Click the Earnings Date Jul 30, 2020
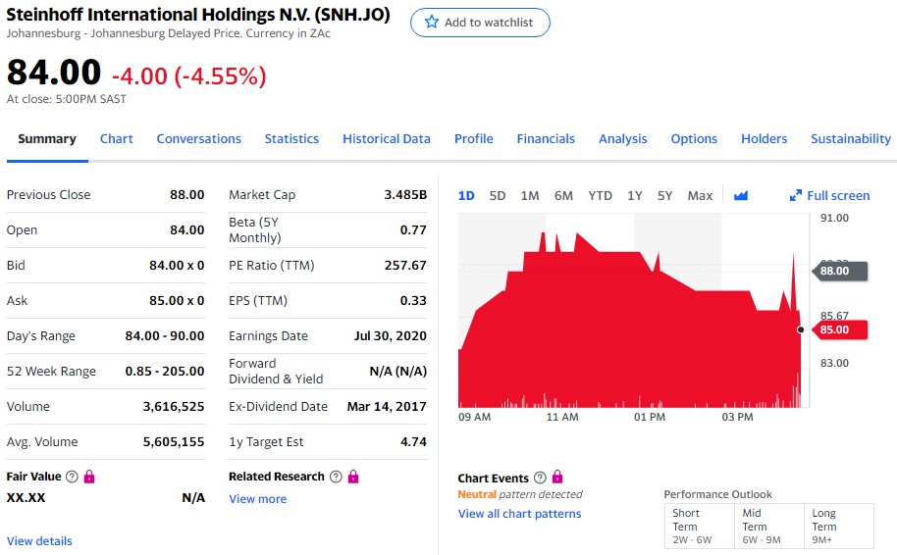The width and height of the screenshot is (897, 555). click(391, 336)
